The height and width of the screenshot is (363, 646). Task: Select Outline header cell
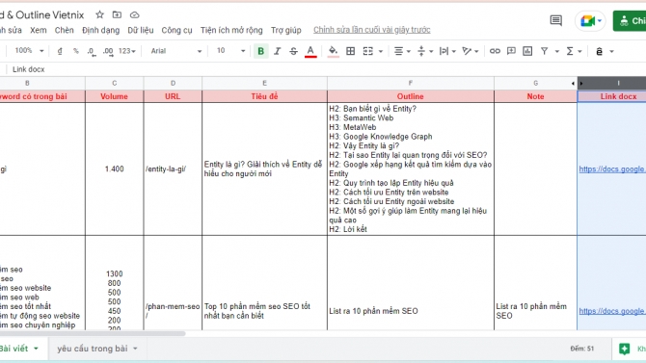coord(411,96)
